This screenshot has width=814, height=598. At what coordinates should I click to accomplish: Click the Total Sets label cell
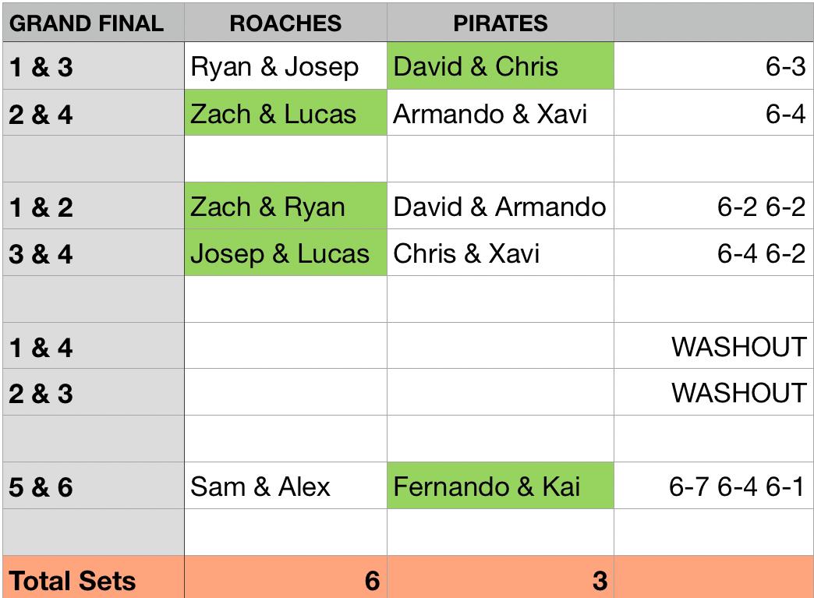click(x=92, y=579)
